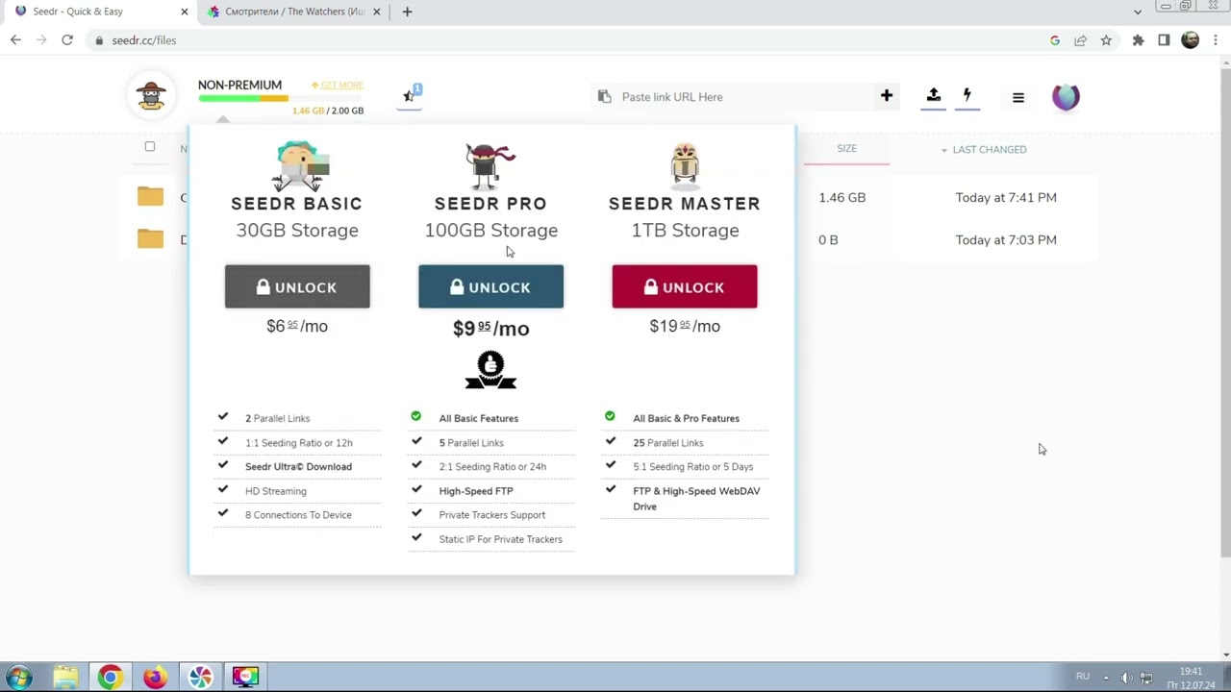Click the Private Trackers Support feature
This screenshot has height=692, width=1231.
click(491, 515)
